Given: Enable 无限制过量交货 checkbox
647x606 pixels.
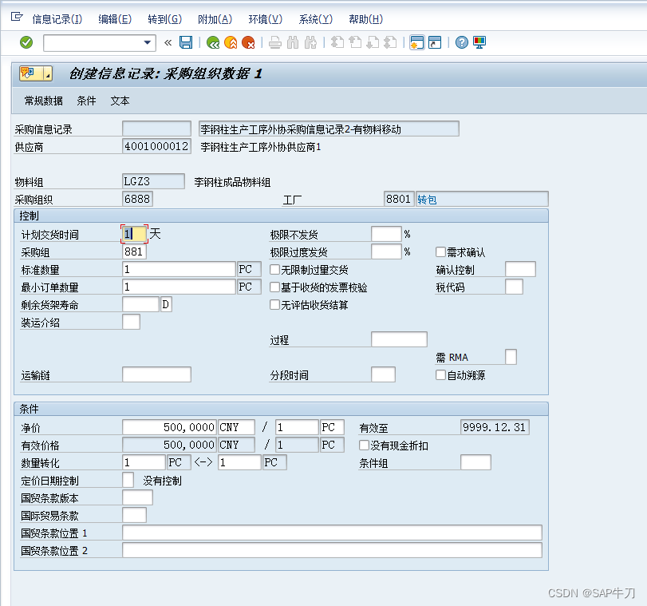Looking at the screenshot, I should click(274, 270).
